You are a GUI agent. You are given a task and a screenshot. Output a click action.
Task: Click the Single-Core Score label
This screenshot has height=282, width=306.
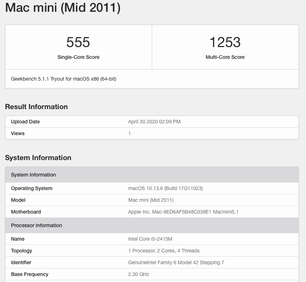[x=78, y=57]
